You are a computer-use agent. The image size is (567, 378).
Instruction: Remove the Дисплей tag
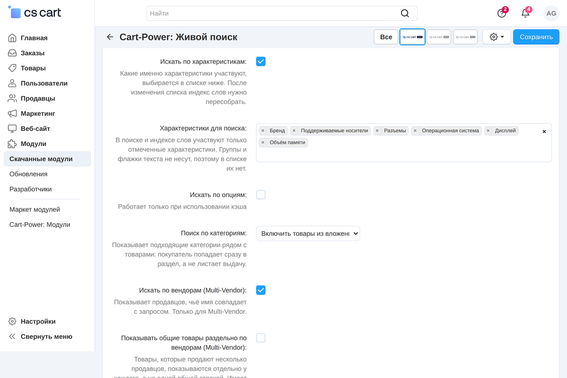(x=488, y=131)
